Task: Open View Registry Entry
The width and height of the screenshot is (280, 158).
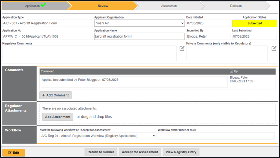Action: (x=181, y=152)
